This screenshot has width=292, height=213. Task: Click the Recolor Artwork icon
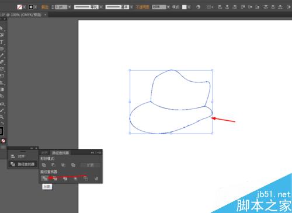tap(198, 7)
